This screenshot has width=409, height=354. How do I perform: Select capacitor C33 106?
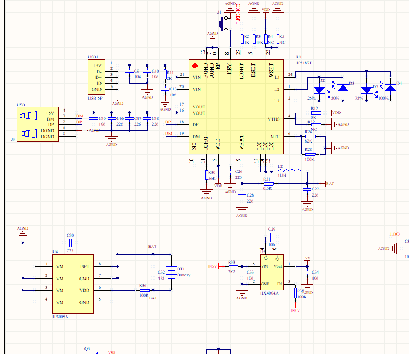point(242,273)
